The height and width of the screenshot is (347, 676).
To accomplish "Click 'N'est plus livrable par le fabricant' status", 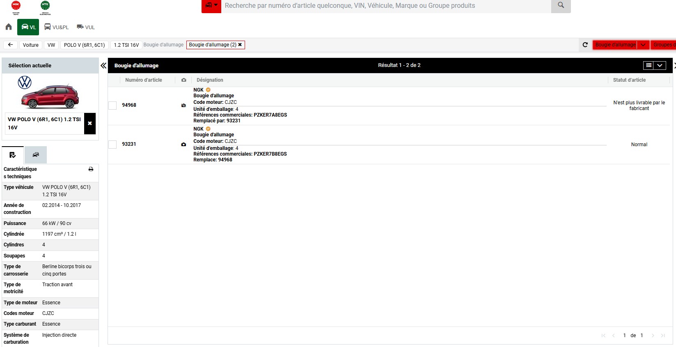I will pyautogui.click(x=639, y=106).
